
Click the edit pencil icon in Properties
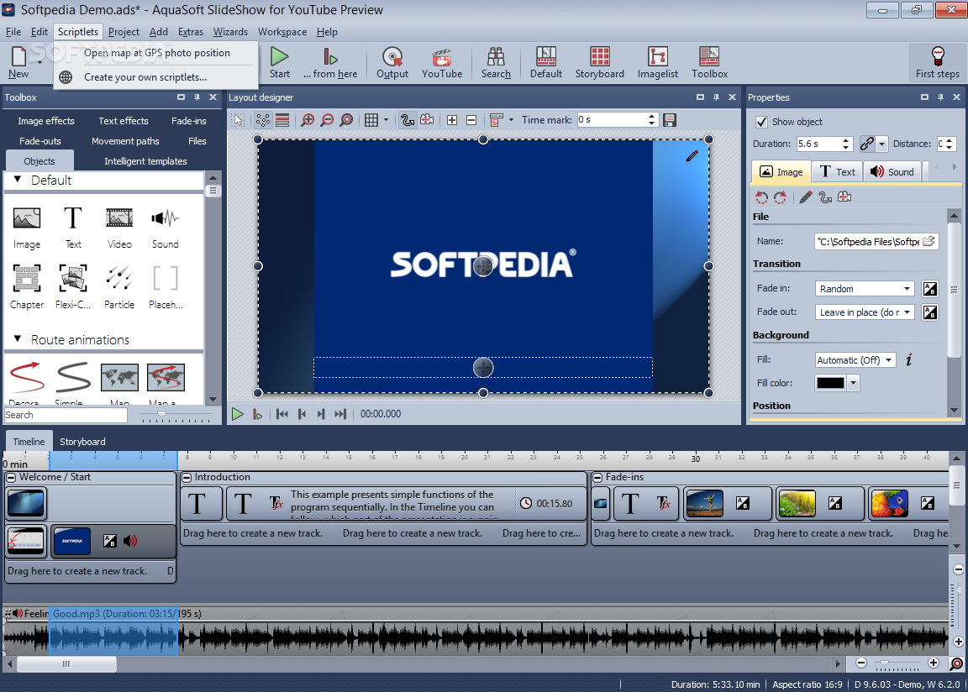pyautogui.click(x=806, y=197)
